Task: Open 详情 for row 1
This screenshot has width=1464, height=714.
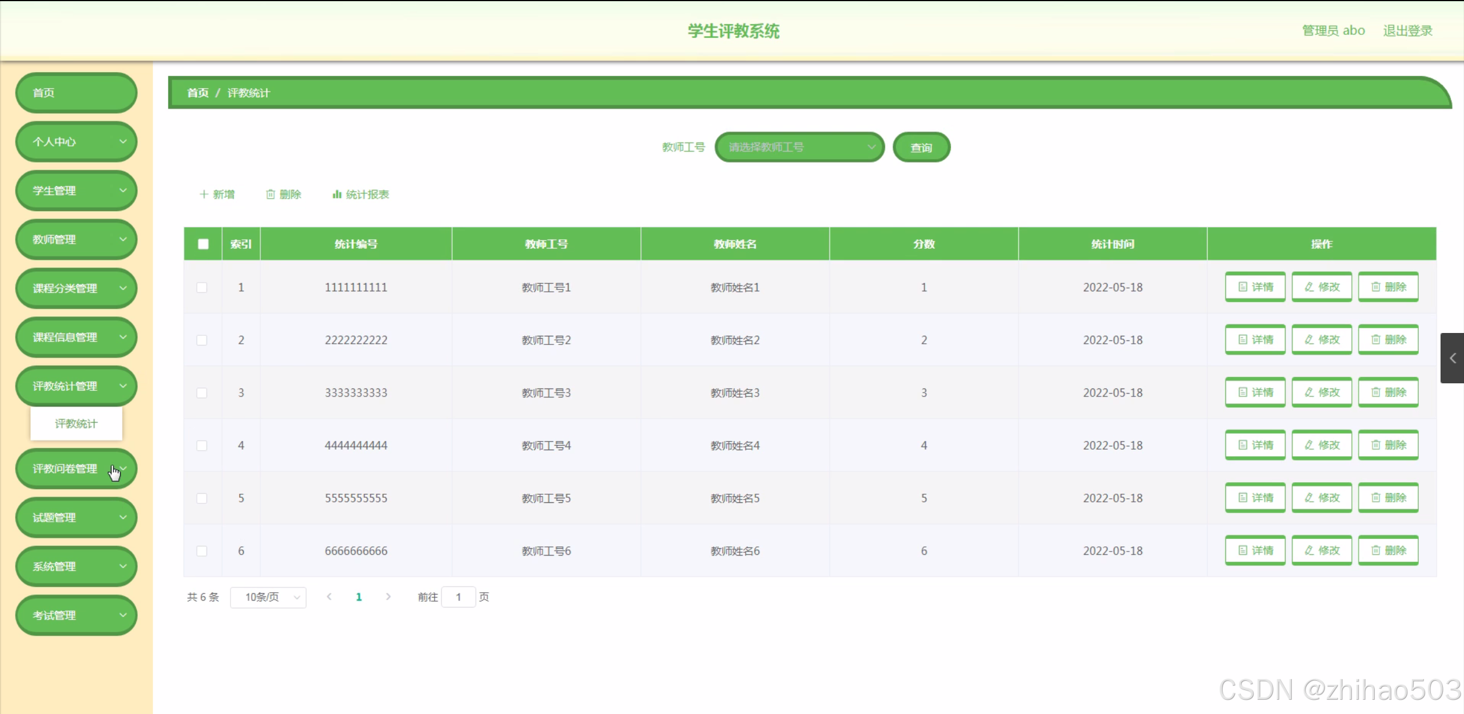Action: tap(1255, 287)
